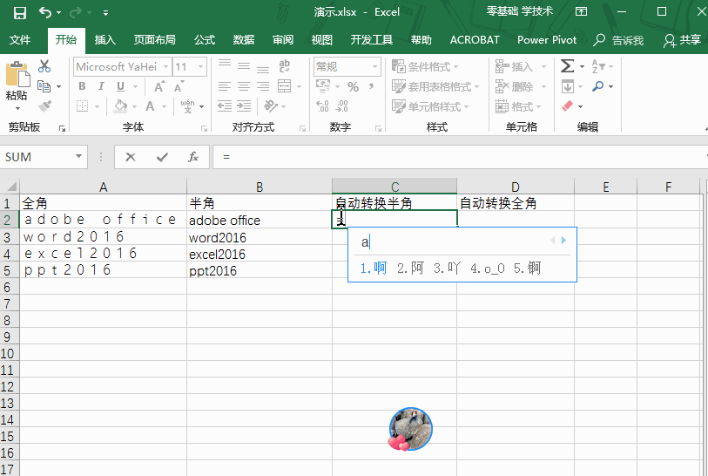708x476 pixels.
Task: Click the fill color bucket
Action: [x=120, y=106]
